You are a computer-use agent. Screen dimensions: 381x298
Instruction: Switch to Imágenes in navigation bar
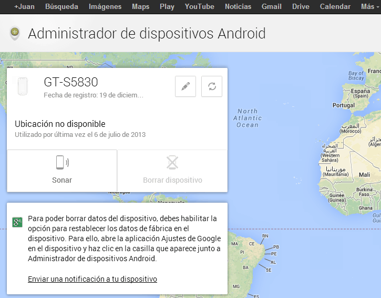(105, 7)
